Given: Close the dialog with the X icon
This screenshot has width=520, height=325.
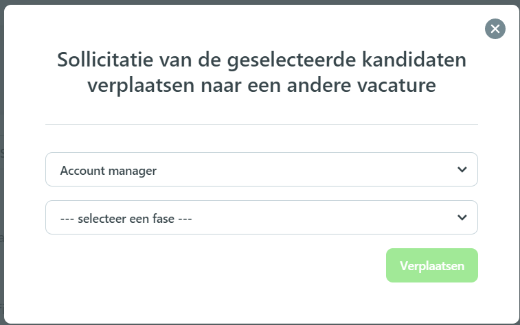Looking at the screenshot, I should (495, 29).
